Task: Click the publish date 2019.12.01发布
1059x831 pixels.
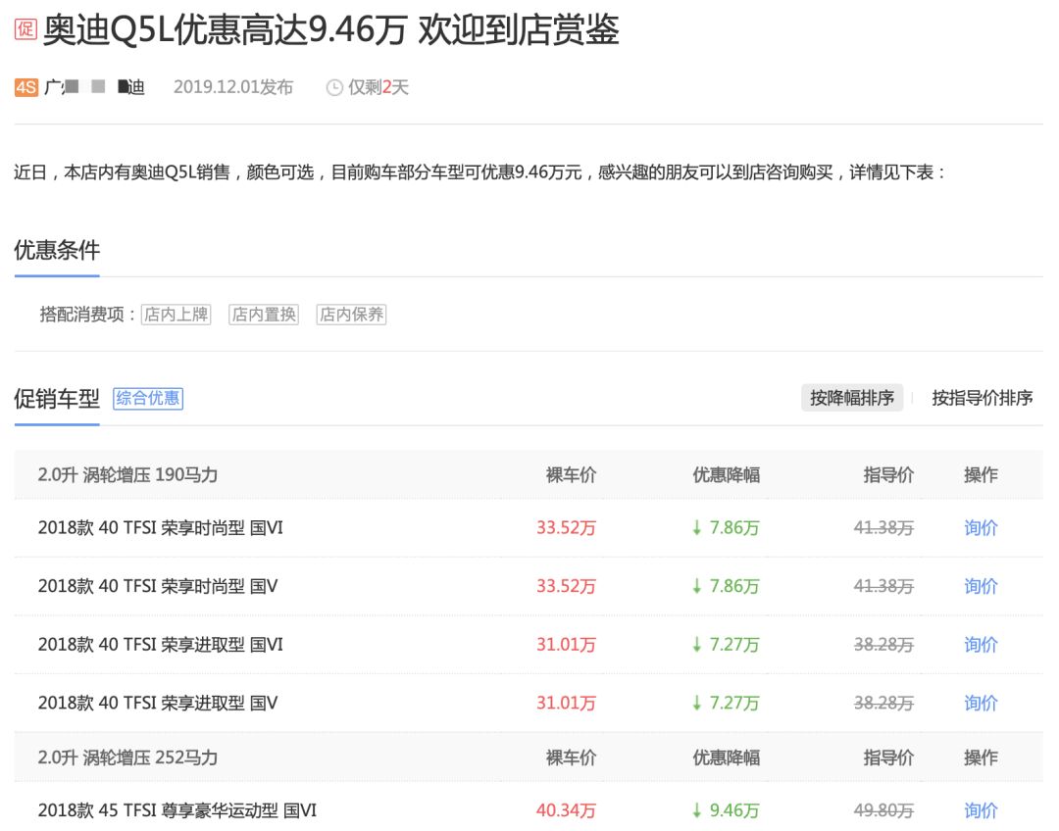Action: (233, 87)
